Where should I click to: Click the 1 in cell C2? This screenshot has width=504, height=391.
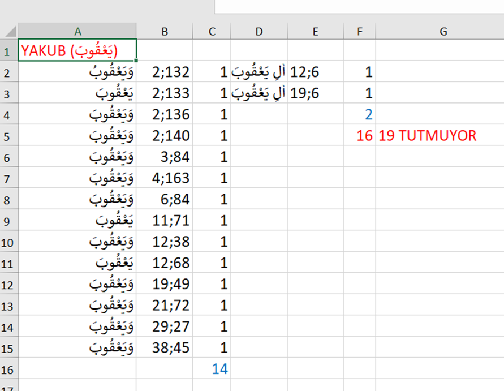(x=212, y=72)
